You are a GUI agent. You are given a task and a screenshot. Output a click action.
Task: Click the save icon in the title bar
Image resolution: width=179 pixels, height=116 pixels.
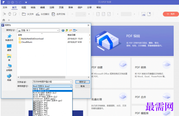[x=9, y=2]
